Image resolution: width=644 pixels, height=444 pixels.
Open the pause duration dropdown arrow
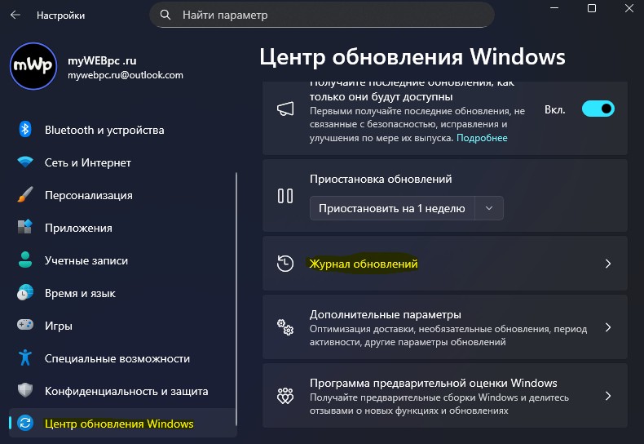[x=489, y=208]
